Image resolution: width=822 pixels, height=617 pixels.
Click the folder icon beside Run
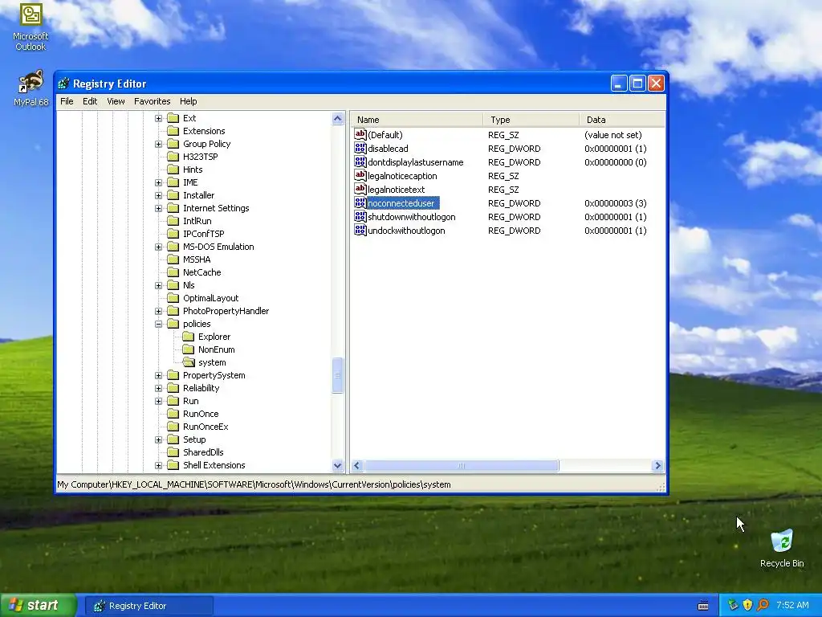pyautogui.click(x=173, y=401)
